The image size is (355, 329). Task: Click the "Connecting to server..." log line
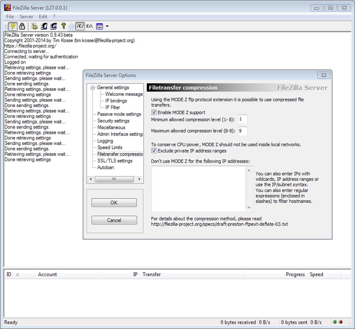pos(27,51)
